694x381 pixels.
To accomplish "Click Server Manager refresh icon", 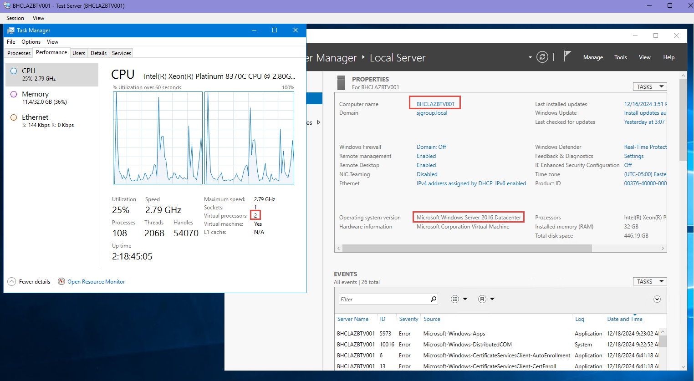I will pyautogui.click(x=542, y=57).
